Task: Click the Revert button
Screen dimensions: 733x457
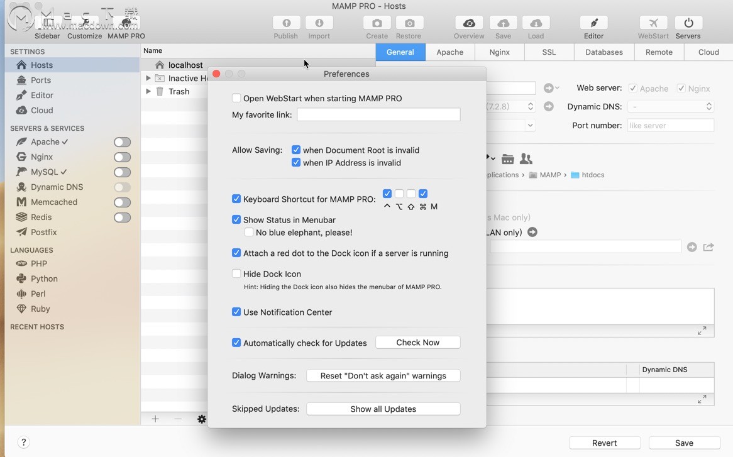Action: coord(605,443)
